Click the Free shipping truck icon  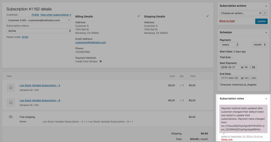pyautogui.click(x=11, y=117)
